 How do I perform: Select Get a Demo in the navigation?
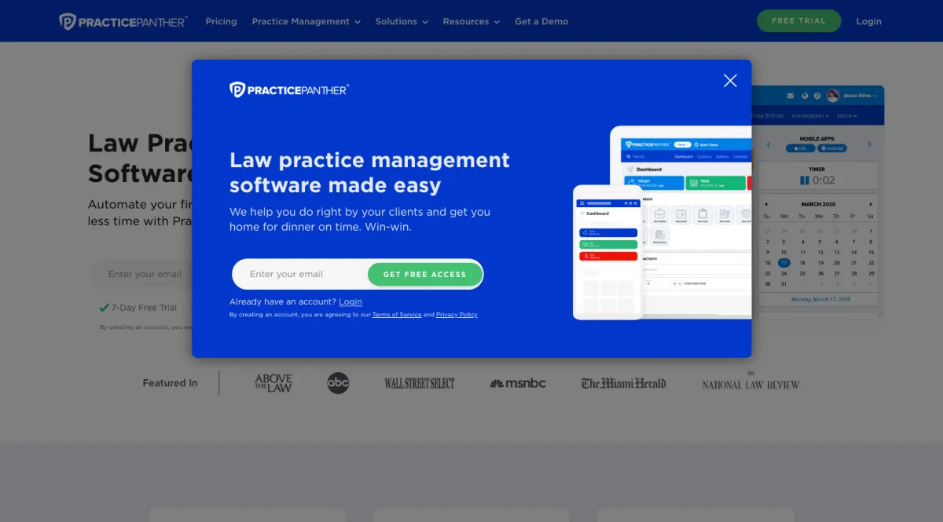(x=541, y=21)
